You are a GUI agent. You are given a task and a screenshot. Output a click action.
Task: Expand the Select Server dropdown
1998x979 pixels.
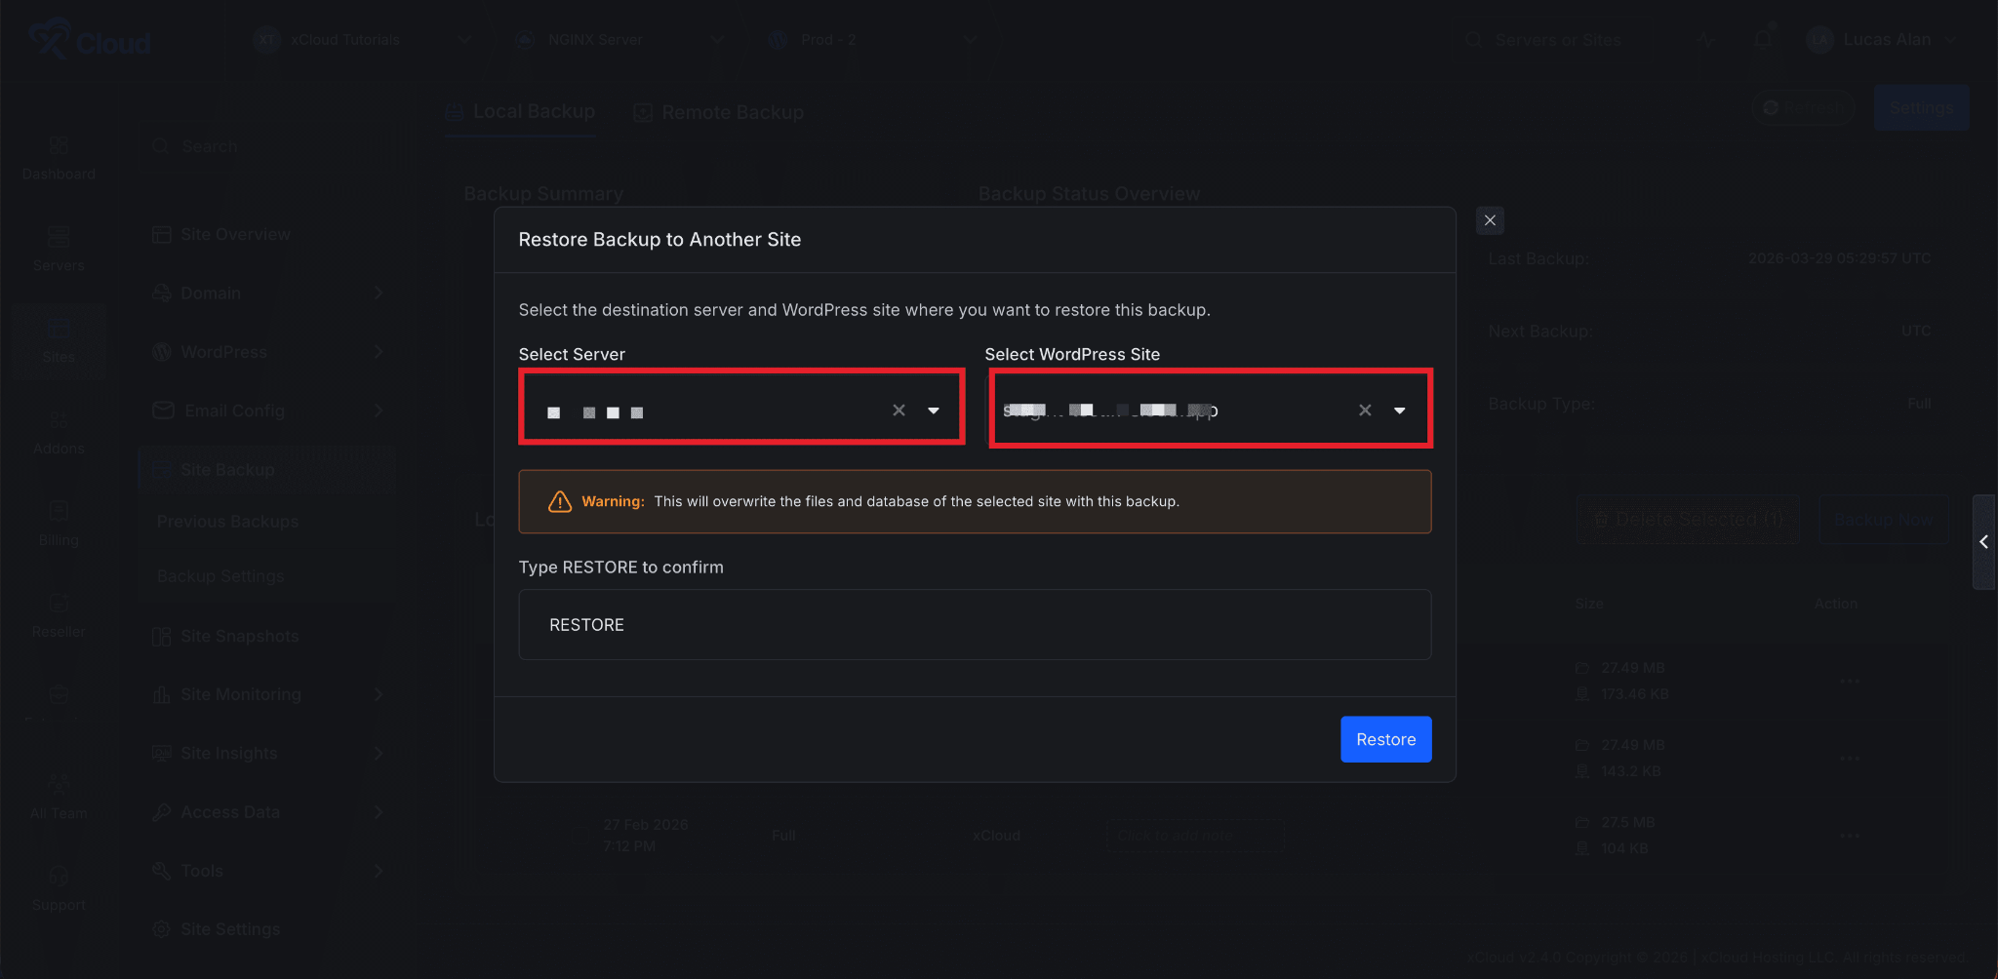click(x=934, y=411)
